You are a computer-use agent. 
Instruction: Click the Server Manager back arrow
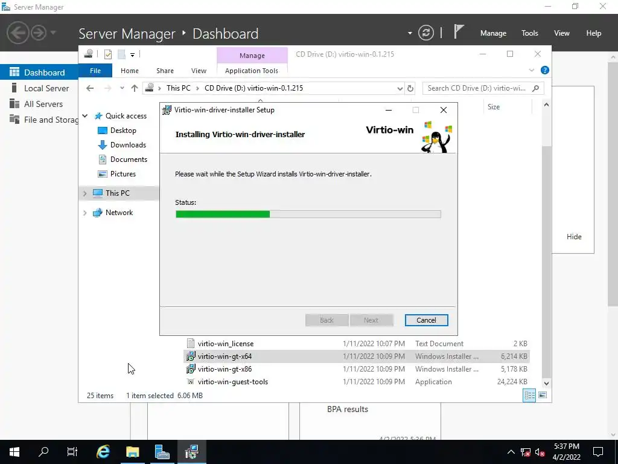point(18,33)
